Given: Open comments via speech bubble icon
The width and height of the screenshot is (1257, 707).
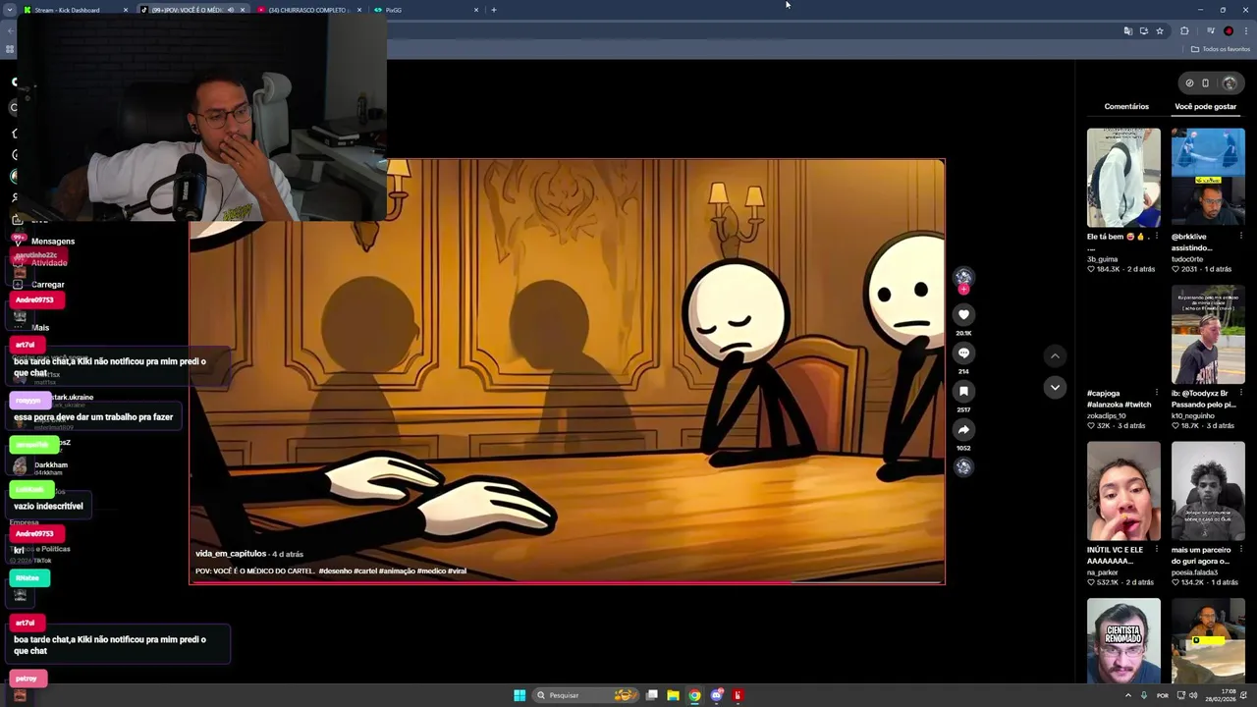Looking at the screenshot, I should click(x=963, y=353).
